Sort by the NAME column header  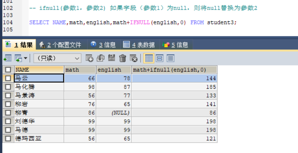[39, 70]
